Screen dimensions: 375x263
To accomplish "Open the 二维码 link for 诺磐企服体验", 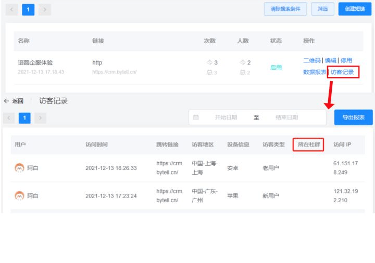I will [311, 61].
